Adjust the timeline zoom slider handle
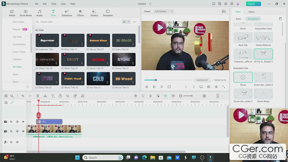The height and width of the screenshot is (162, 288). pos(192,96)
